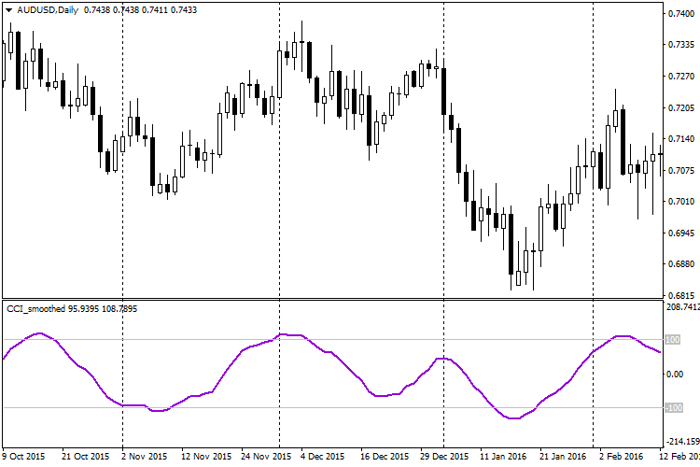The width and height of the screenshot is (700, 467).
Task: Click the upper 100 gray level line
Action: (x=187, y=340)
